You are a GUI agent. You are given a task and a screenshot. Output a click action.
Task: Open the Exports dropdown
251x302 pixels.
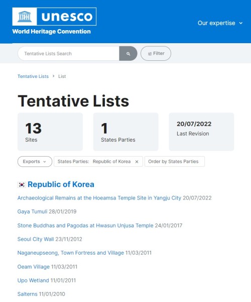(x=35, y=161)
